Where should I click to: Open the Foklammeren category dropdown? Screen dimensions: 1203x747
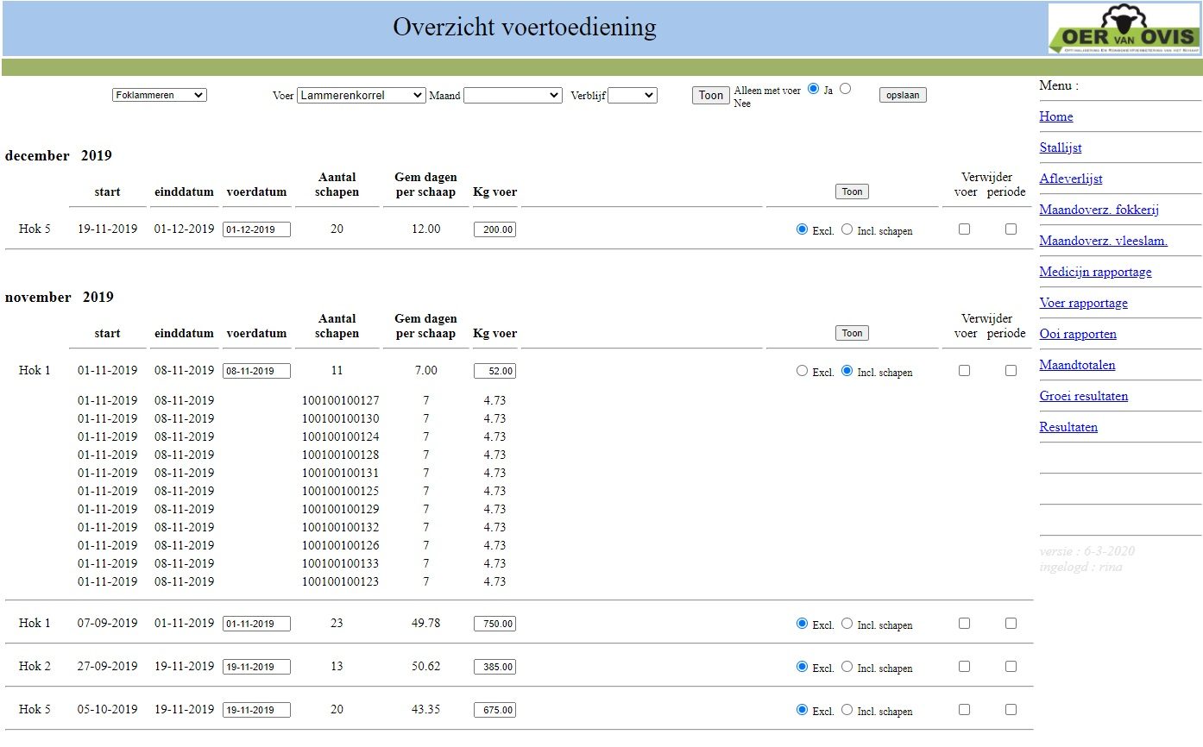tap(159, 95)
